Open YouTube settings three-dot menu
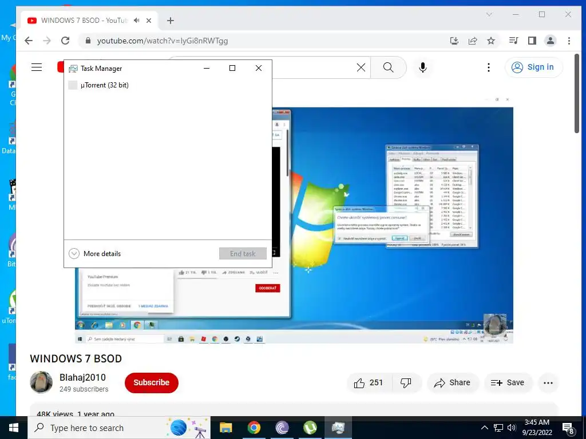 pyautogui.click(x=489, y=67)
